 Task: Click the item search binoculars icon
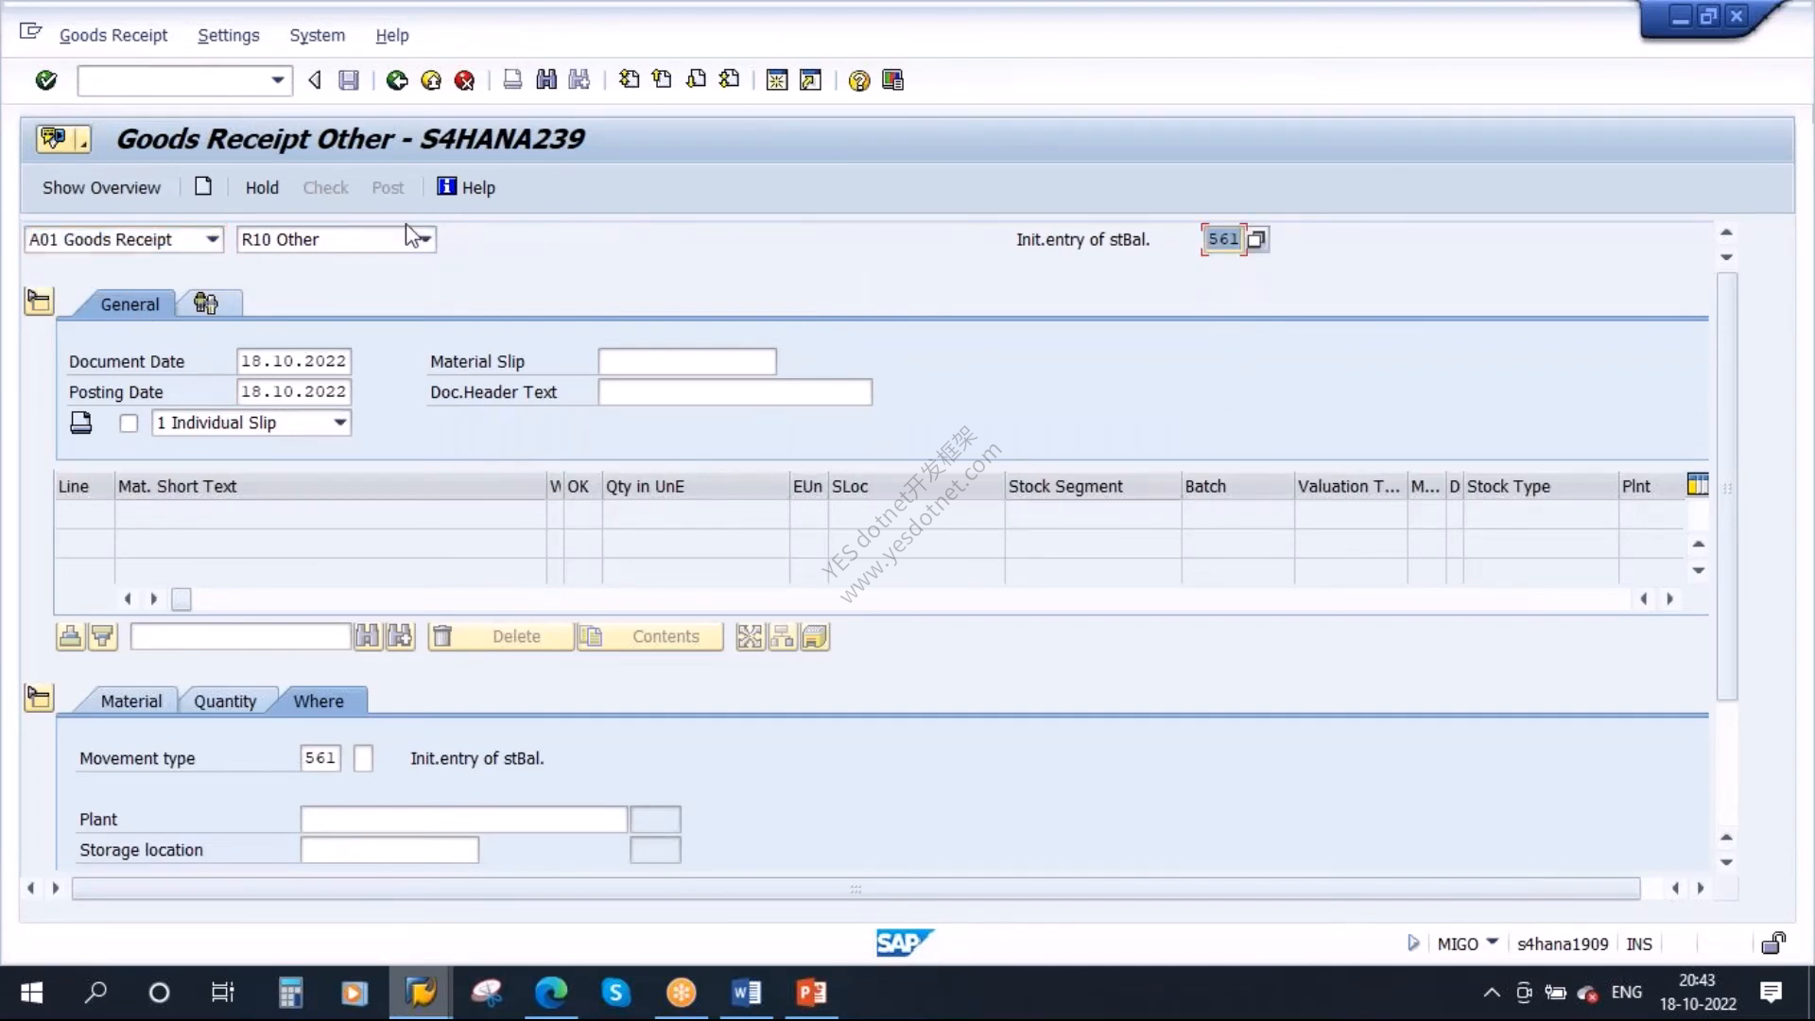coord(368,636)
